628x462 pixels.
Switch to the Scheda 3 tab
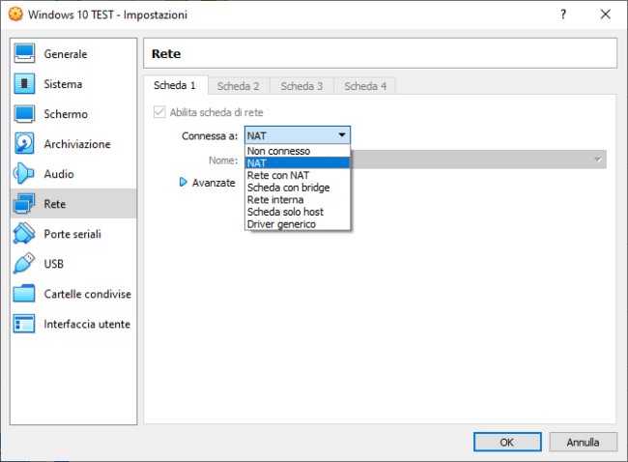pyautogui.click(x=302, y=86)
